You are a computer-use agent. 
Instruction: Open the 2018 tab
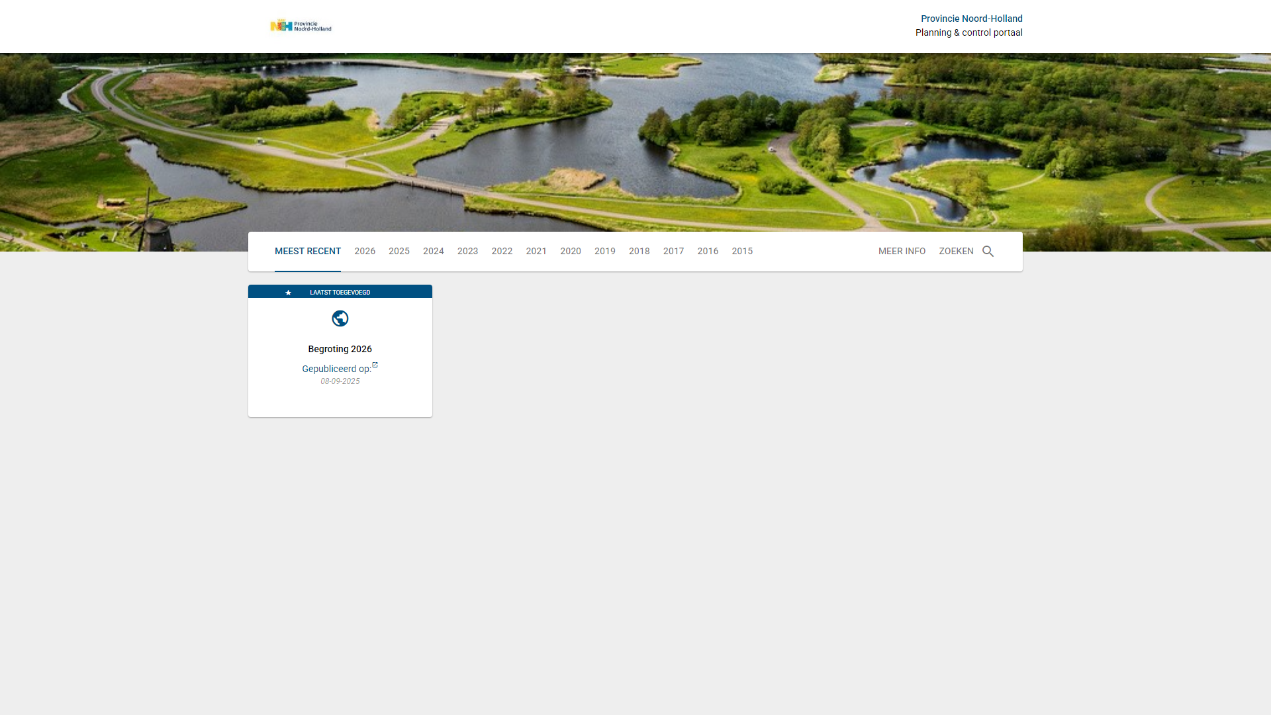click(639, 252)
